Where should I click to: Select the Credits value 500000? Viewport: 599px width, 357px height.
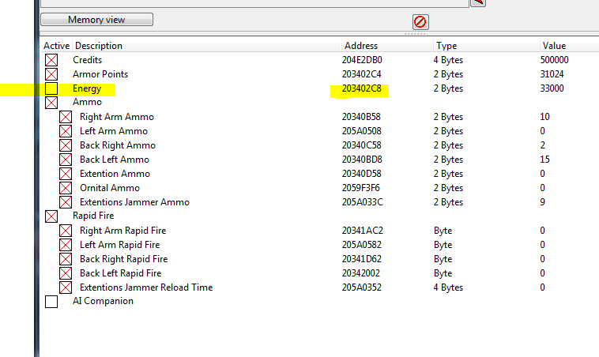(x=554, y=60)
